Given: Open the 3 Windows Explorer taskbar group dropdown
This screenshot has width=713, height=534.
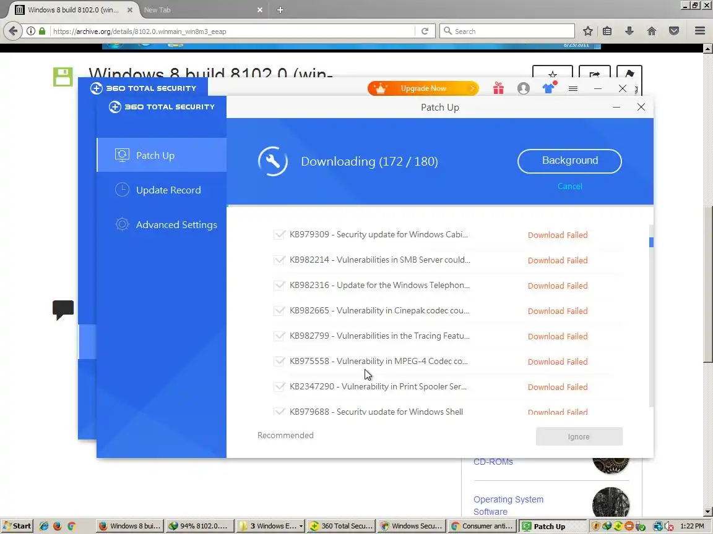Looking at the screenshot, I should point(301,526).
